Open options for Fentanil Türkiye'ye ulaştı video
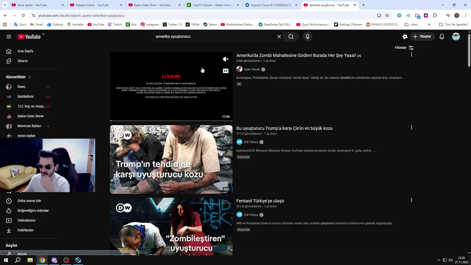The width and height of the screenshot is (471, 265). point(411,200)
